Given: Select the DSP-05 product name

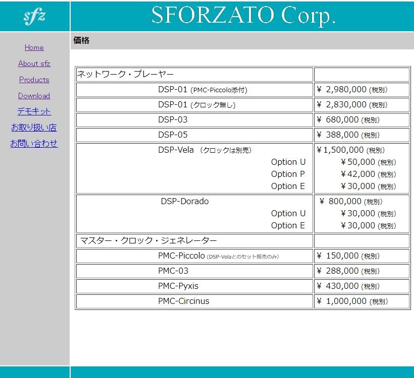Looking at the screenshot, I should 173,135.
